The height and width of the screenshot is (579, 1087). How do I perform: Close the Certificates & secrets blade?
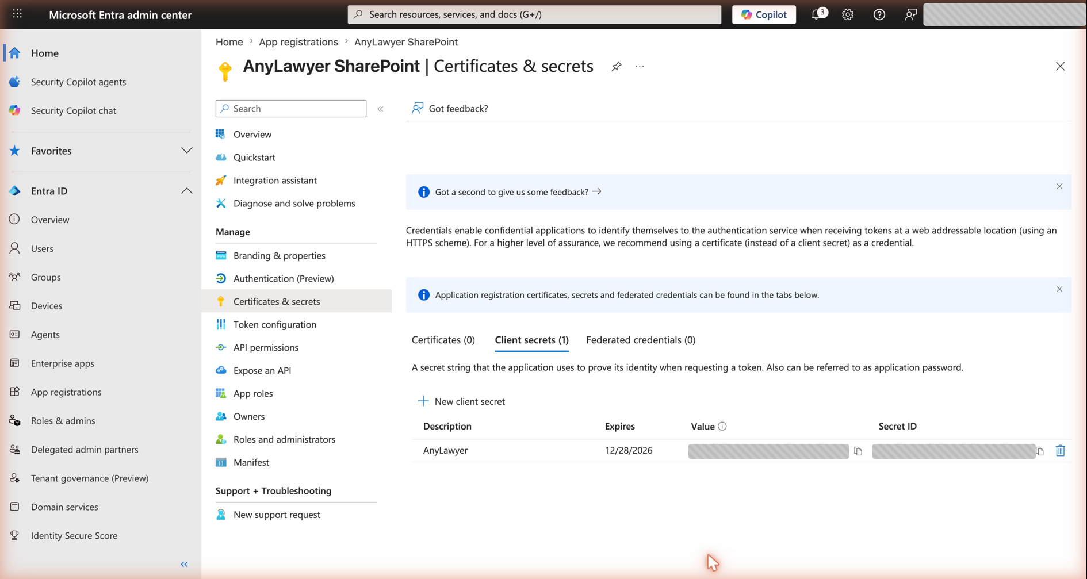click(x=1060, y=67)
